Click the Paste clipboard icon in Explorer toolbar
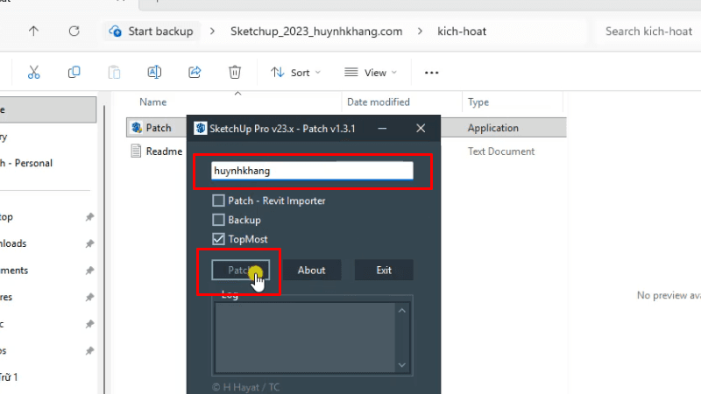The height and width of the screenshot is (394, 701). coord(115,73)
